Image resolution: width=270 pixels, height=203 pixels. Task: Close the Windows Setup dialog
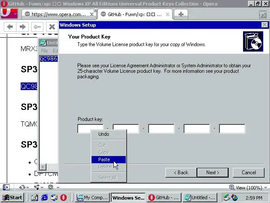265,25
